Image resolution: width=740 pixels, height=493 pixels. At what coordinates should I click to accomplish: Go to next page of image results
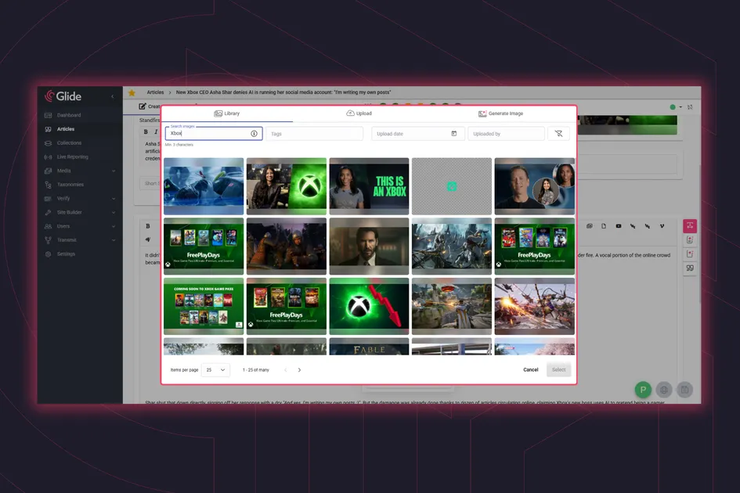[x=299, y=369]
